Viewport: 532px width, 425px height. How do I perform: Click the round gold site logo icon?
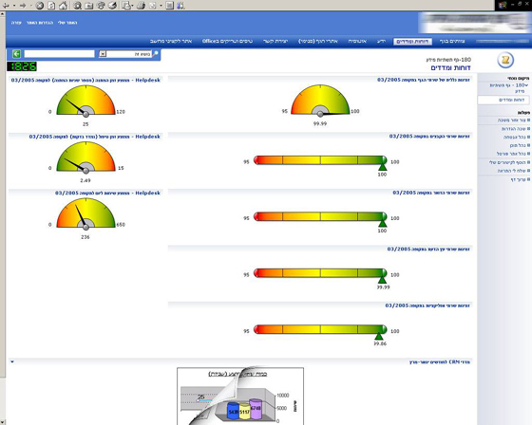coord(505,61)
